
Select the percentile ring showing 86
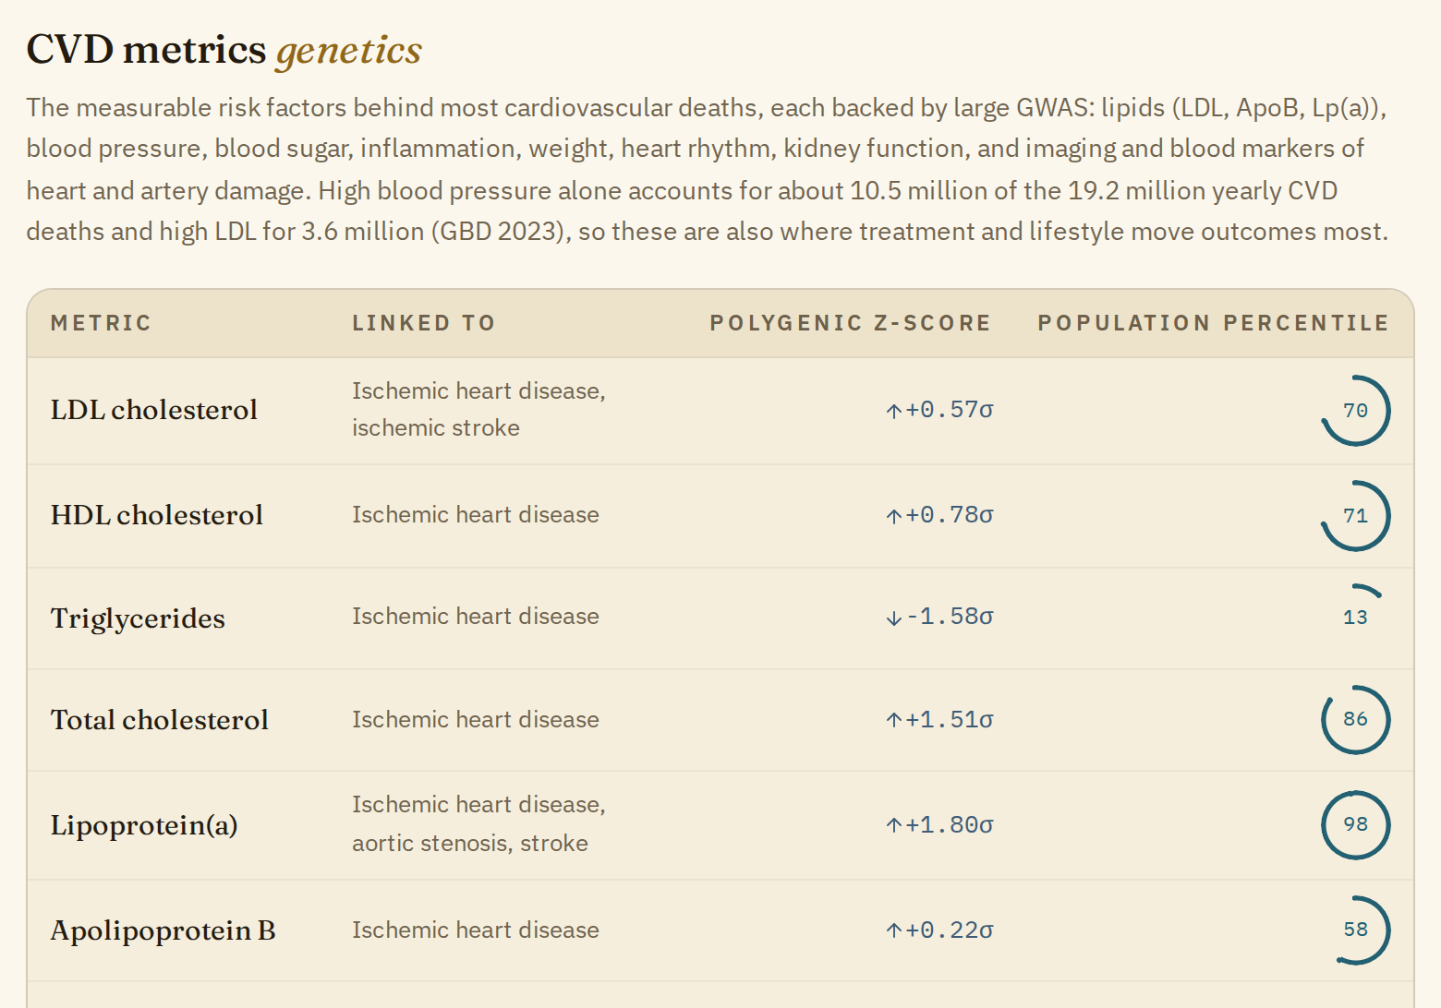[1355, 719]
